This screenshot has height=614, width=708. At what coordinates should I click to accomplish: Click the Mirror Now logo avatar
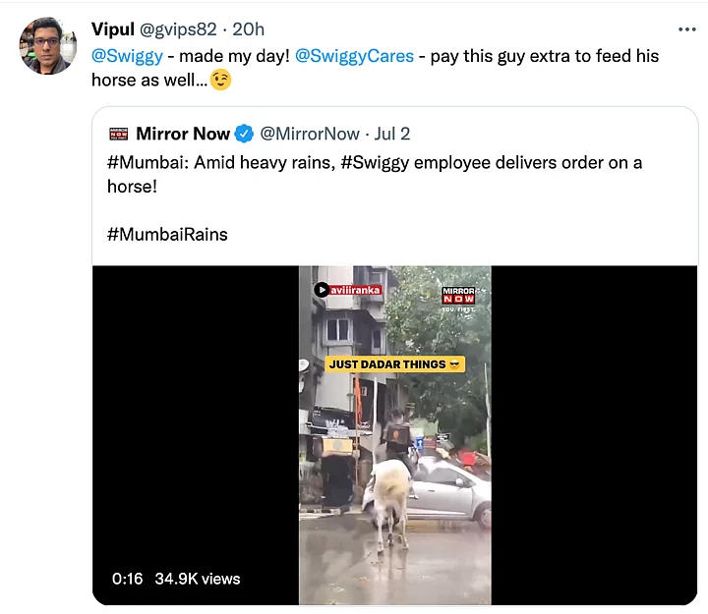118,134
